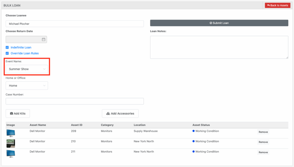Click the blue status dot for asset 211
The height and width of the screenshot is (167, 294).
[194, 152]
